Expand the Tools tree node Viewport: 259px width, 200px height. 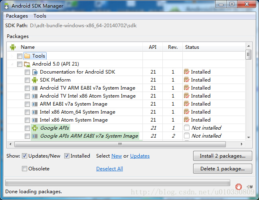12,56
